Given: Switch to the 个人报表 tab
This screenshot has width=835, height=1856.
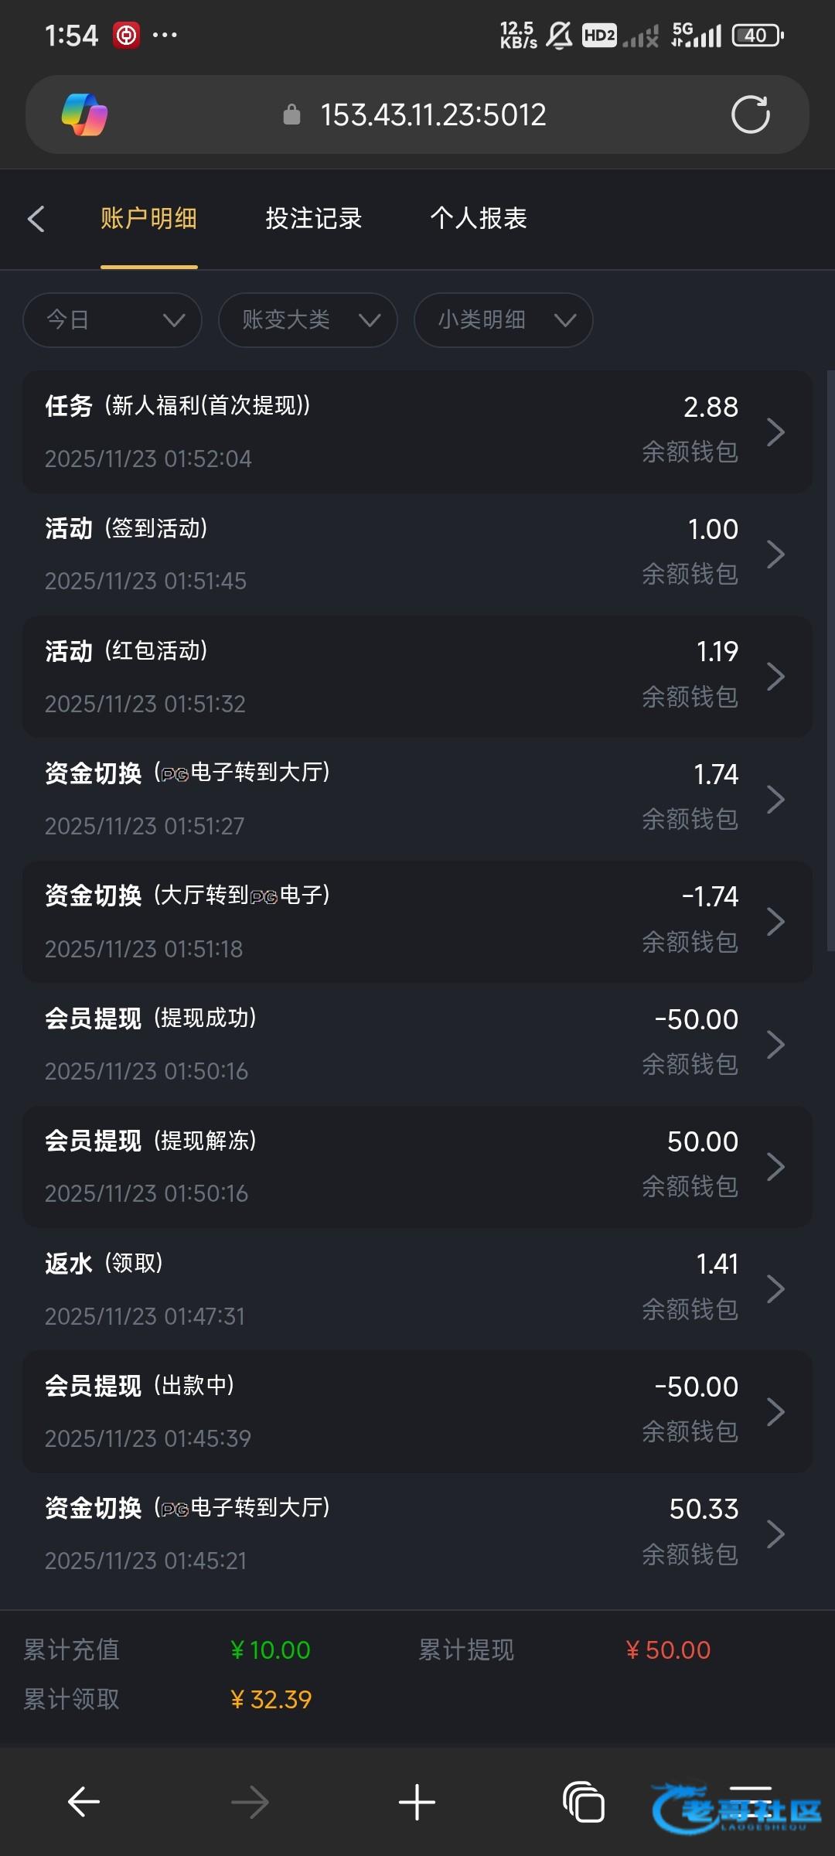Looking at the screenshot, I should (x=478, y=219).
